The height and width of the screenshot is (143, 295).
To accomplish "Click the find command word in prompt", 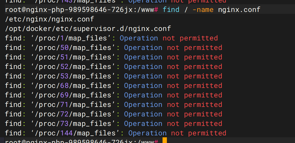I will [171, 9].
